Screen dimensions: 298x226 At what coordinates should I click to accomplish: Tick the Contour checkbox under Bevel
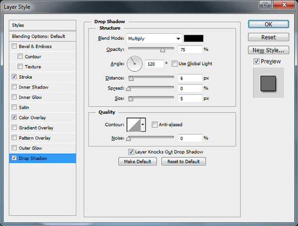20,56
